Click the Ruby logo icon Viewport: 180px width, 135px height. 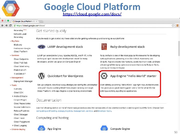click(x=104, y=46)
